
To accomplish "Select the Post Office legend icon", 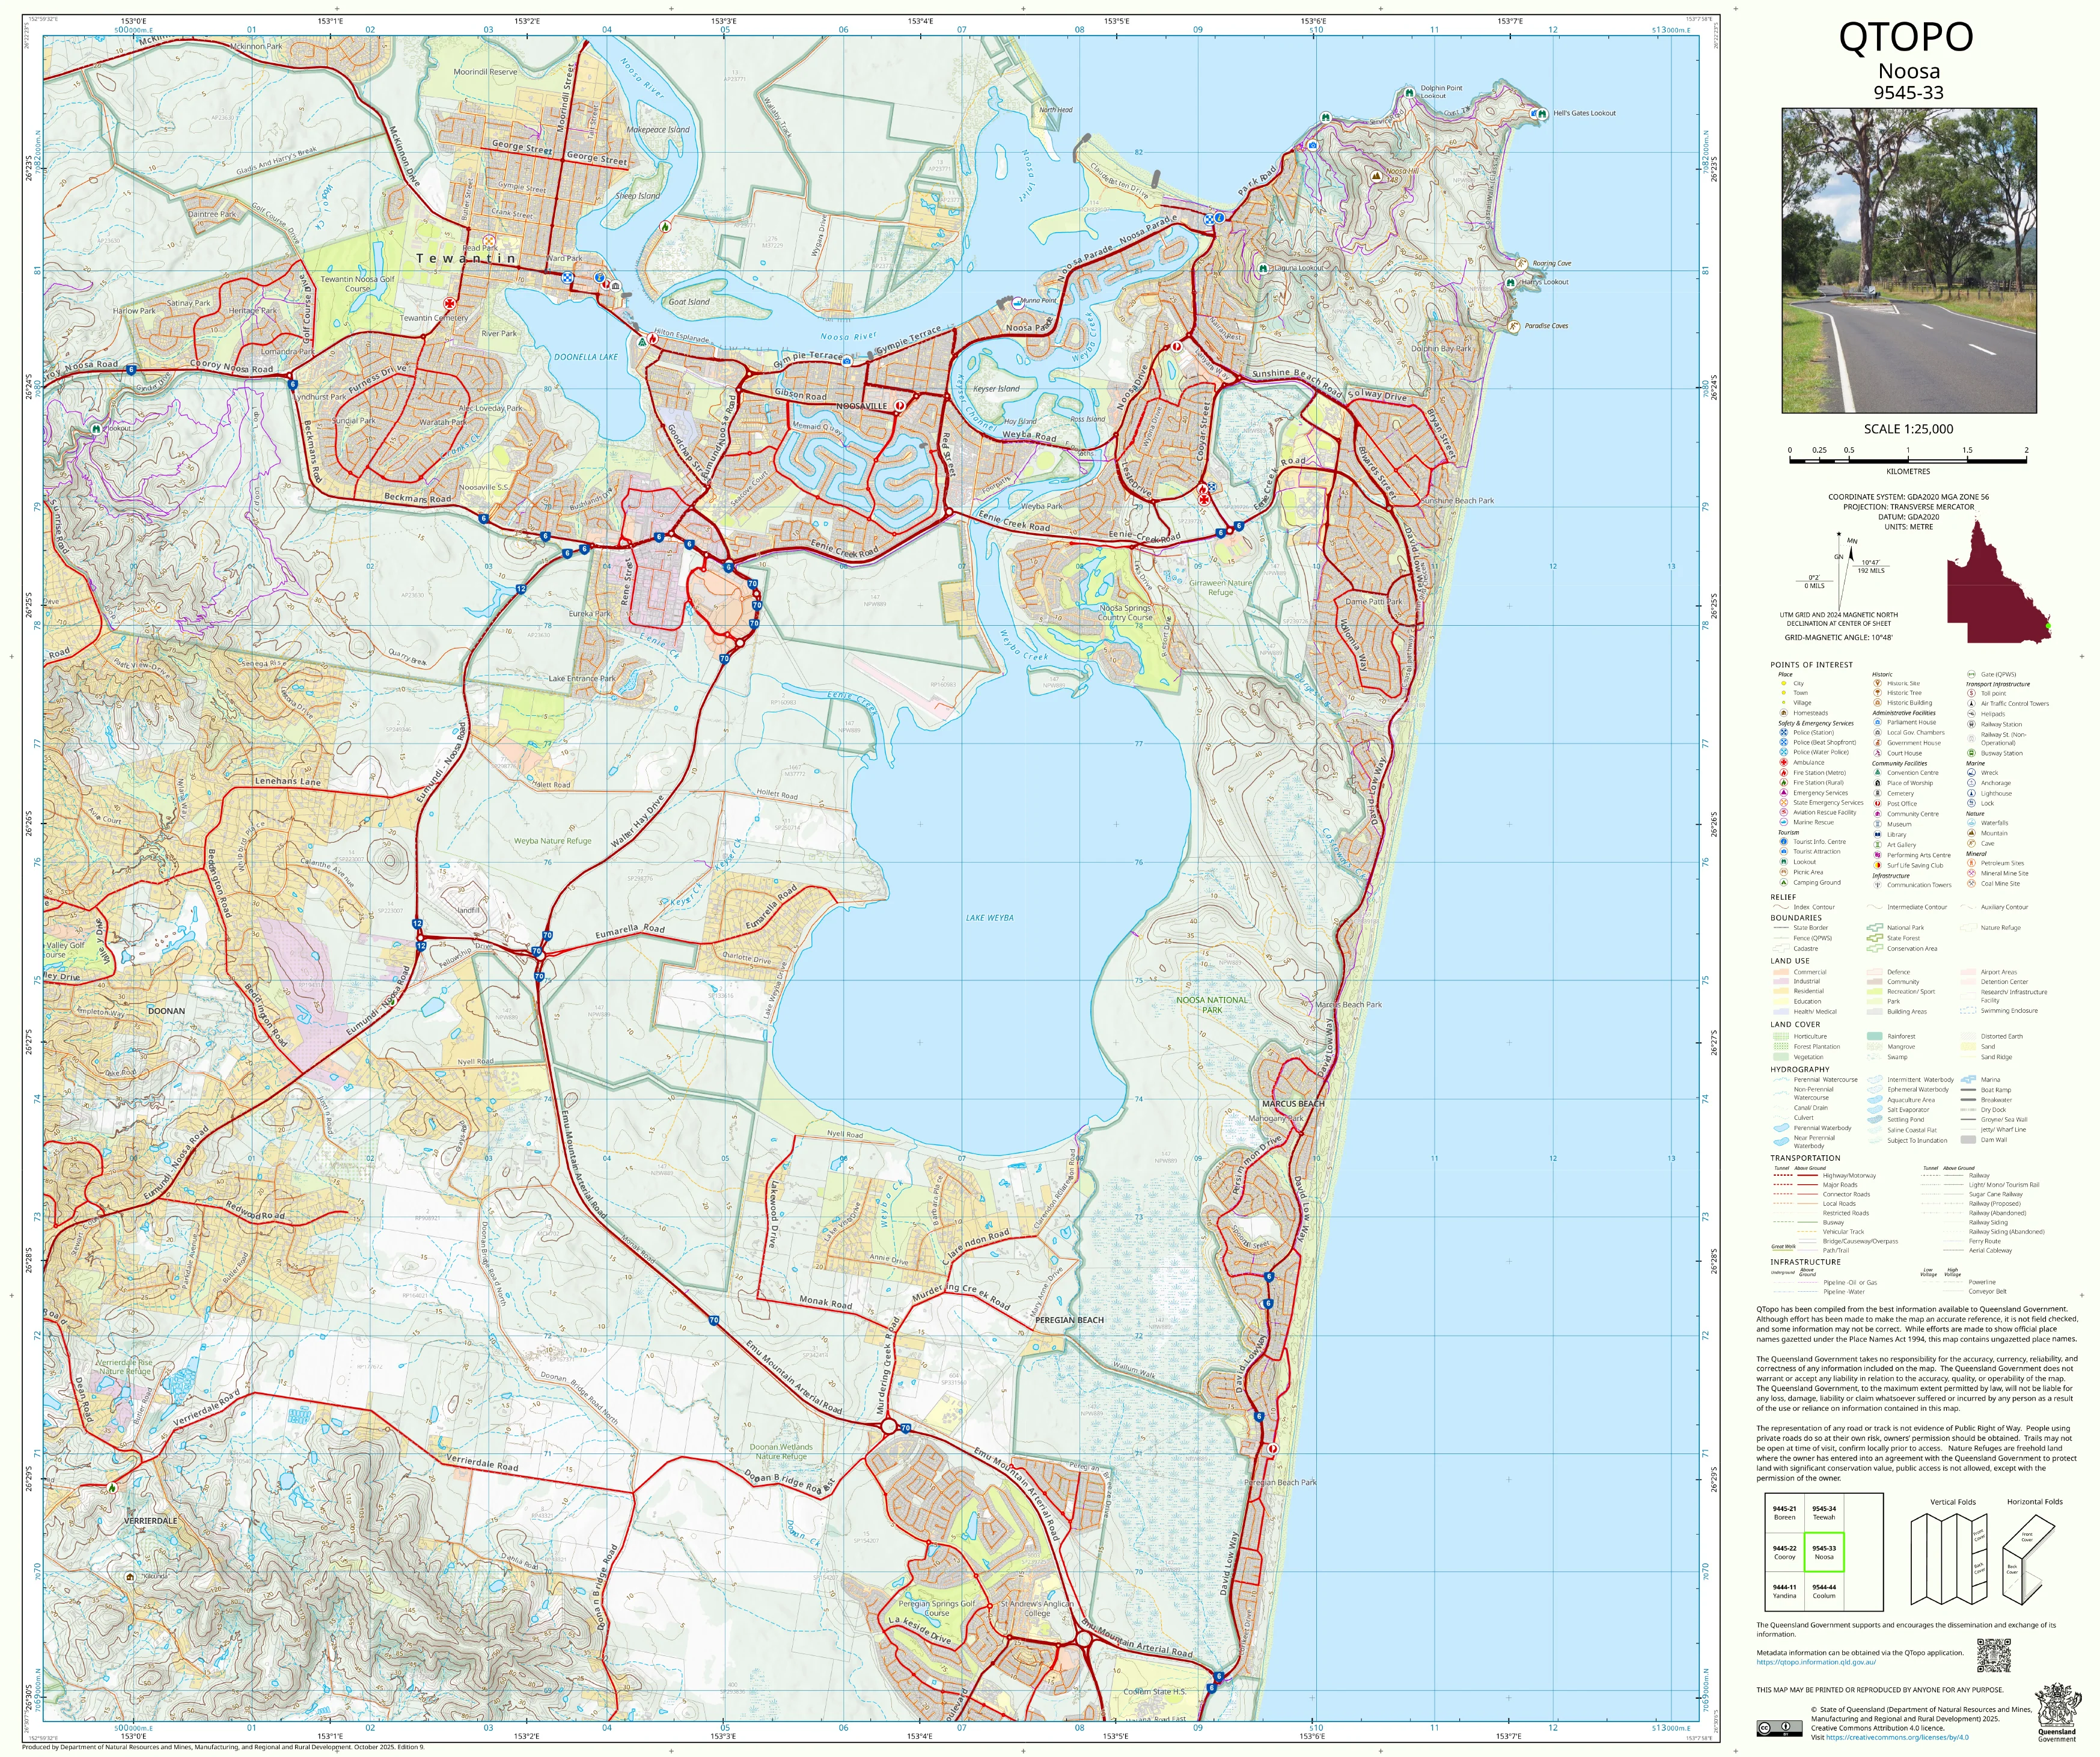I will [1877, 803].
